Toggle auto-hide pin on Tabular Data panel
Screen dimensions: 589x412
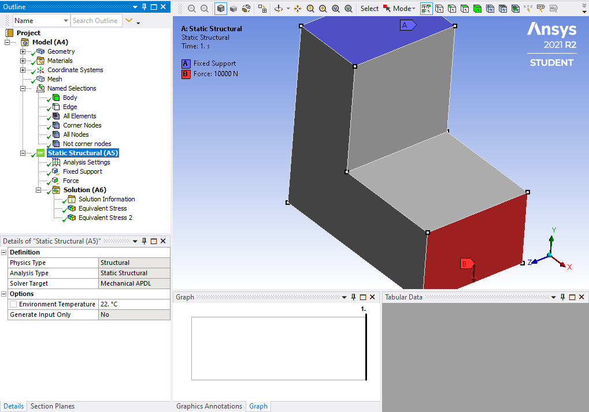[x=563, y=297]
